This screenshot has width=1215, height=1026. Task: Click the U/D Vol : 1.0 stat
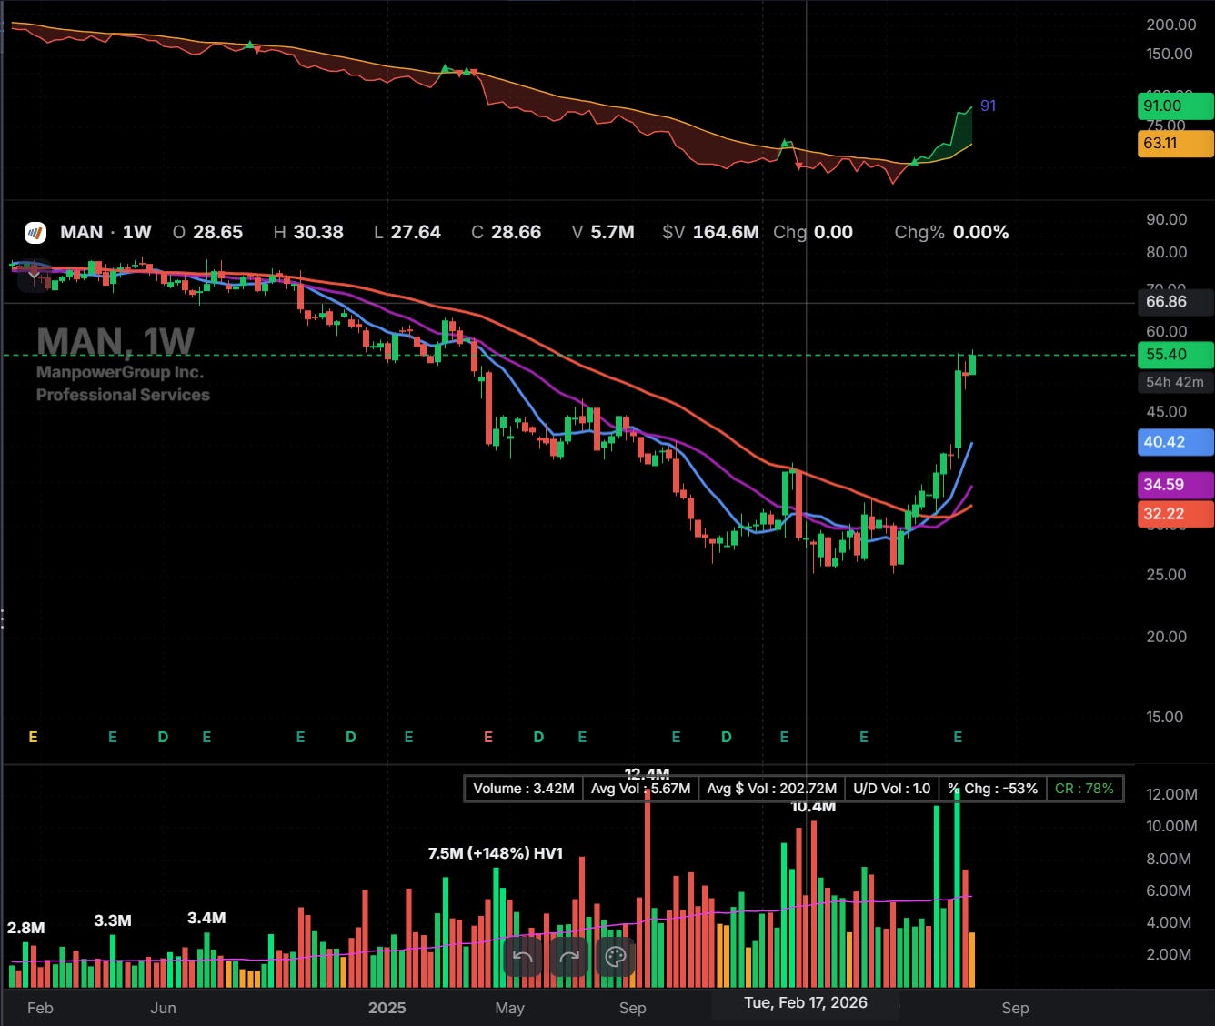tap(892, 789)
